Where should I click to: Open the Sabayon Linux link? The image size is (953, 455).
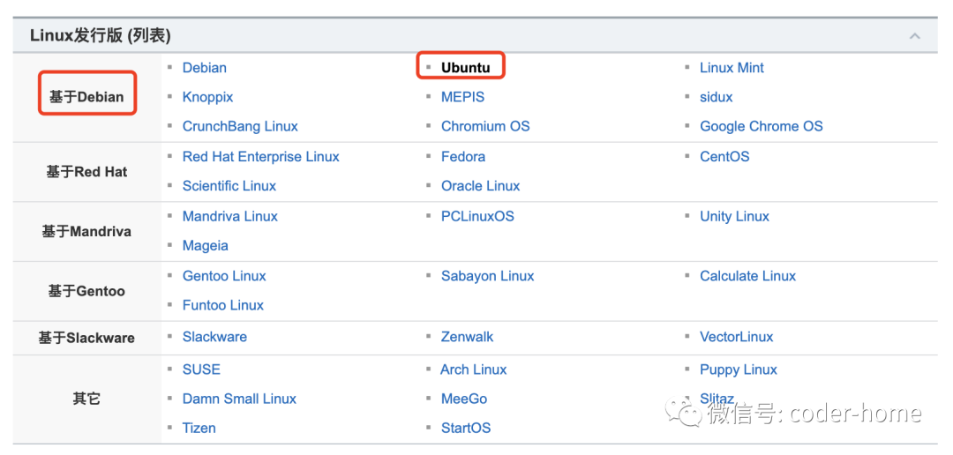487,276
